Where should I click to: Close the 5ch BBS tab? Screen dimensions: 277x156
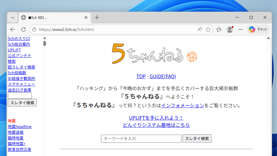coord(86,18)
